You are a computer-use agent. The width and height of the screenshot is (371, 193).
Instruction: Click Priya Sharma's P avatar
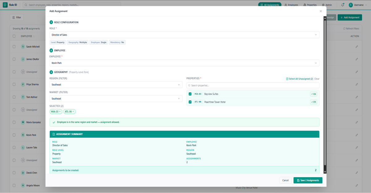tap(23, 84)
